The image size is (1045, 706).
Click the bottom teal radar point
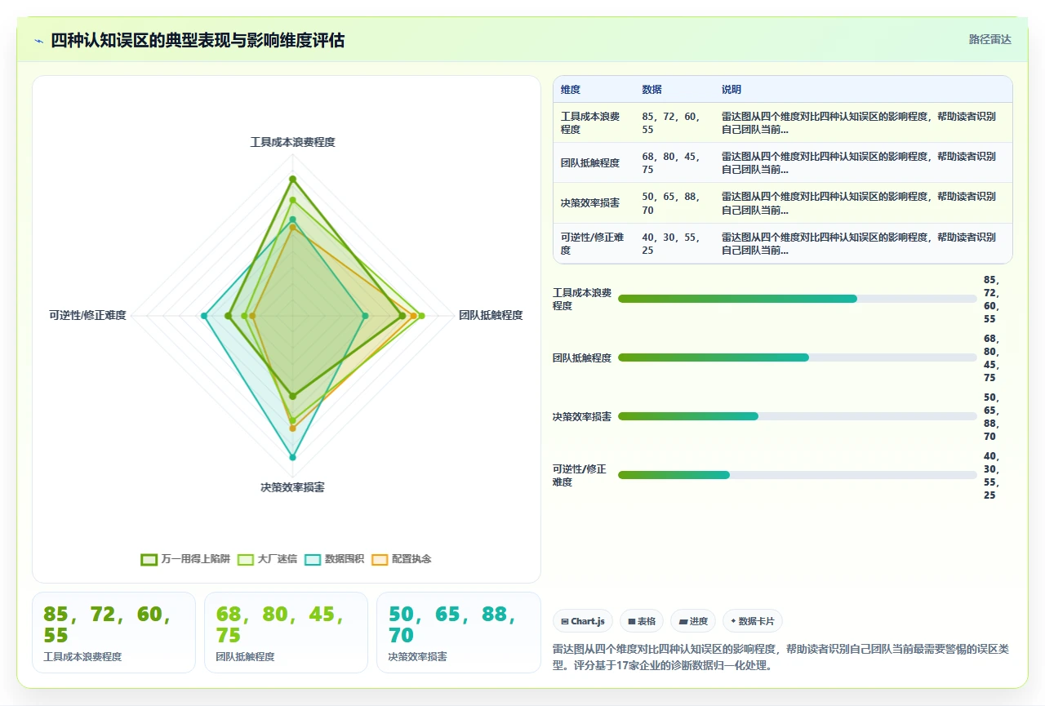click(292, 457)
